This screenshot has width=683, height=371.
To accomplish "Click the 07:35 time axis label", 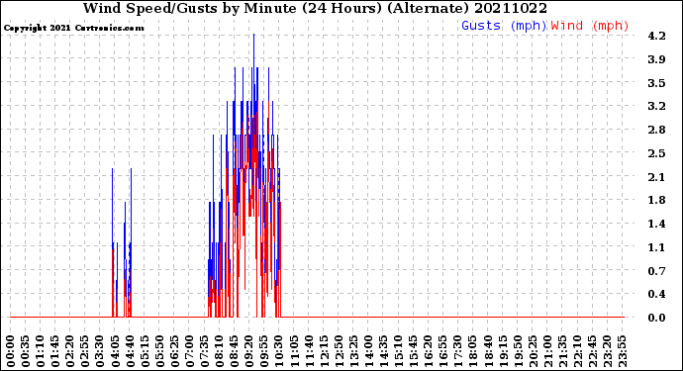I will 205,351.
